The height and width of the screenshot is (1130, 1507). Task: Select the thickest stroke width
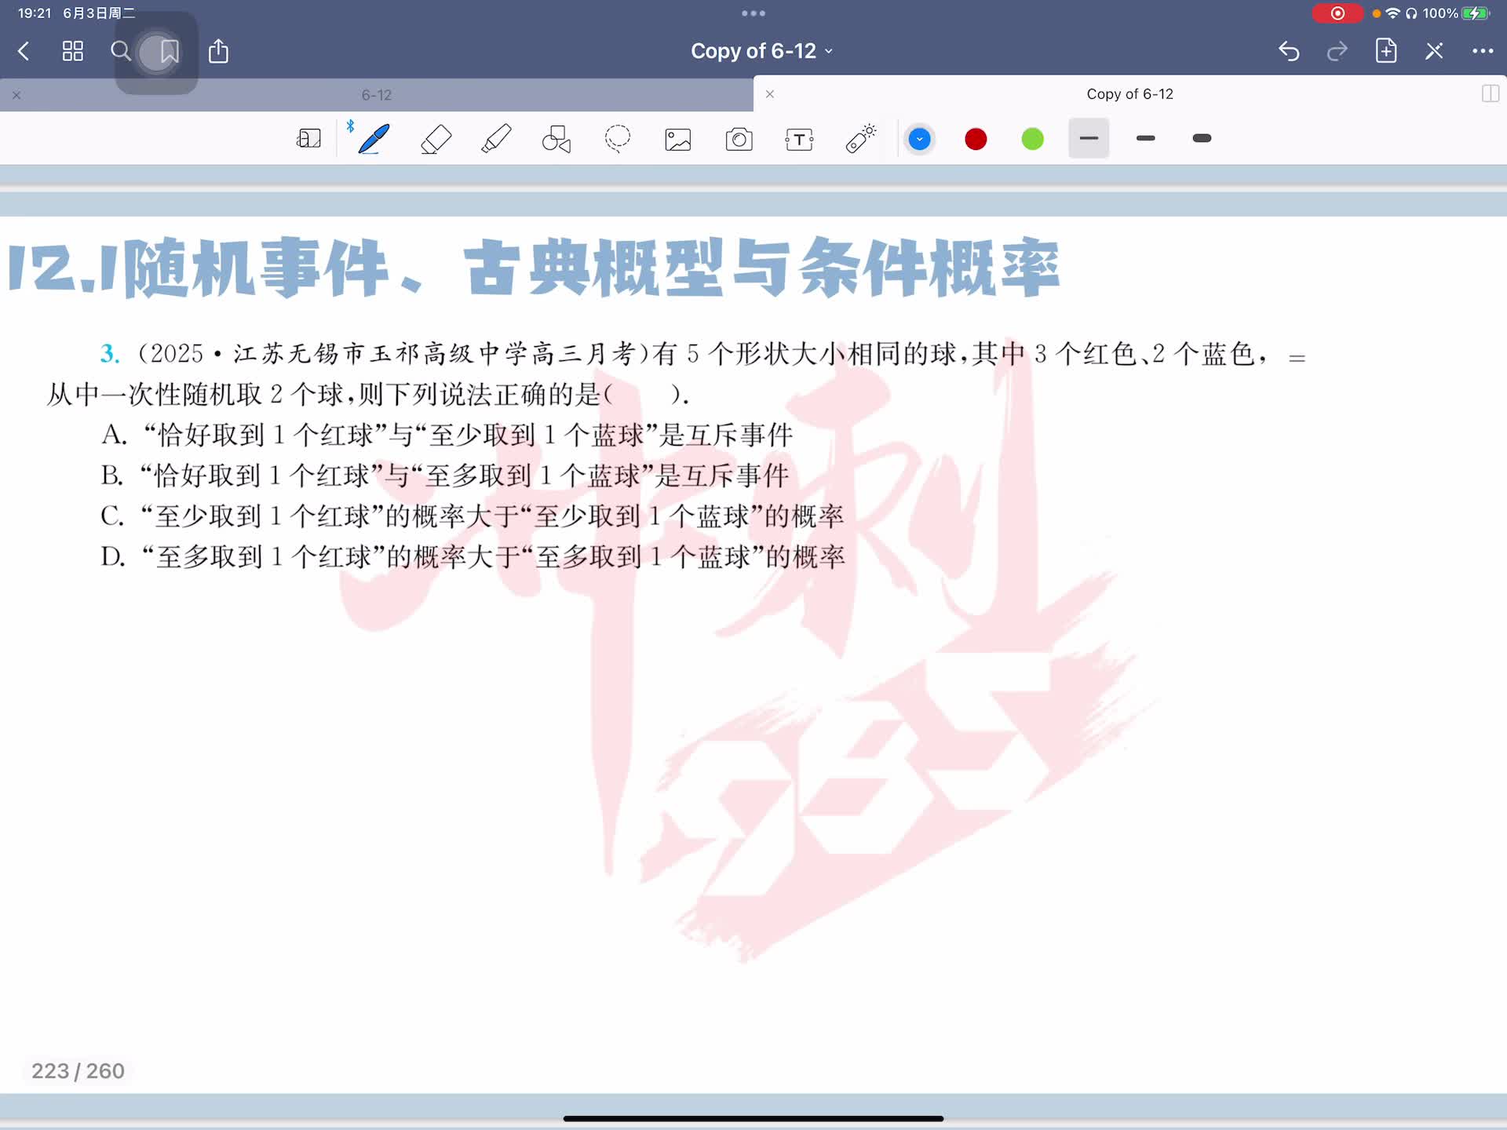[x=1202, y=138]
